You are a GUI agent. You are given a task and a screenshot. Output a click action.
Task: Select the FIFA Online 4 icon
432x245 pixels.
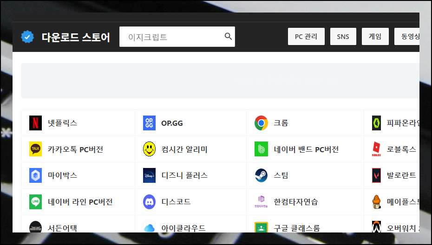tap(376, 123)
